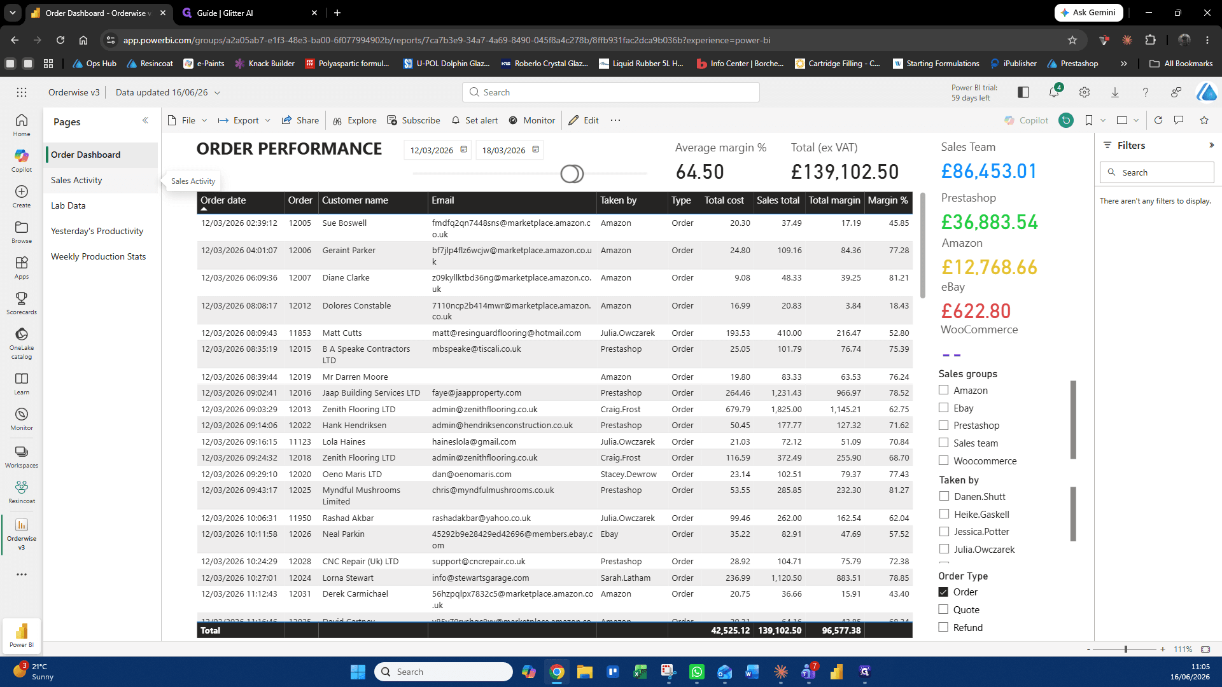Open calendar picker for start date 12/03/2026

[x=463, y=150]
